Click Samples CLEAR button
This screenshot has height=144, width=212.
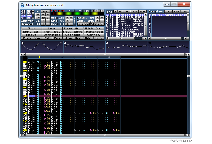(x=169, y=11)
